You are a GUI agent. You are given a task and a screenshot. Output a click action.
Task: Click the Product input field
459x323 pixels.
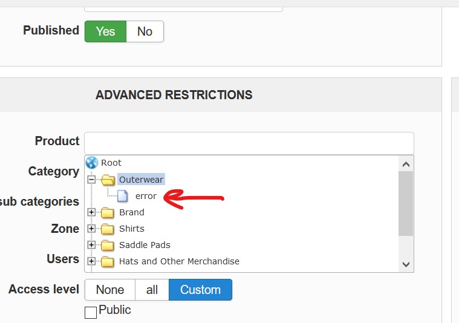(x=249, y=143)
